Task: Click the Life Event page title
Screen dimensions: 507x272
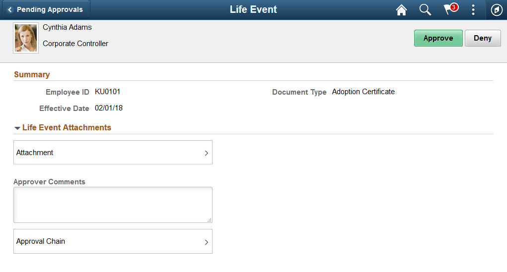Action: pos(253,9)
